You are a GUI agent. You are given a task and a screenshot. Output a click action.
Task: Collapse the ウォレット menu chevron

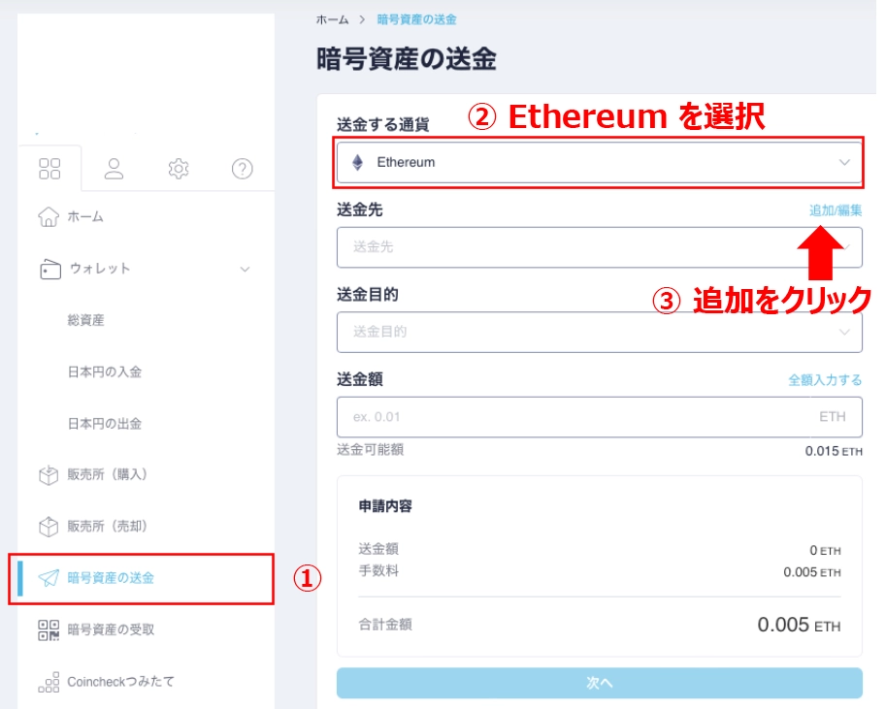(245, 269)
